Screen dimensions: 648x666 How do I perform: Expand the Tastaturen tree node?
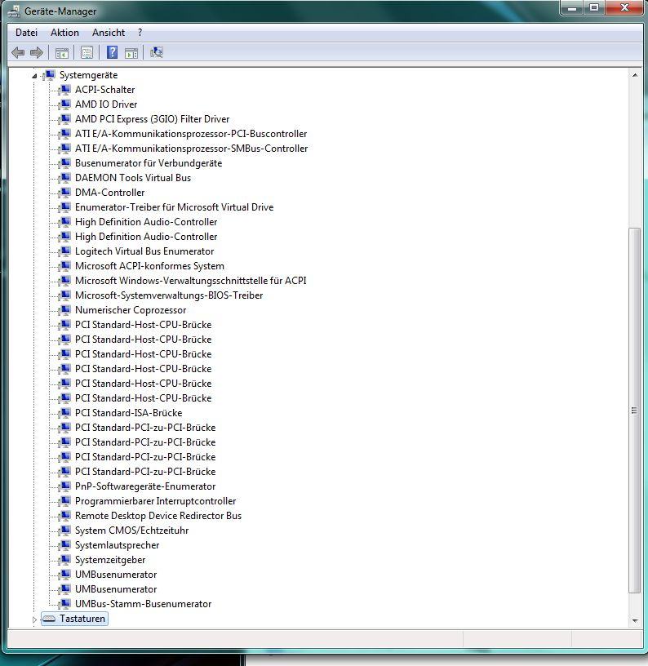(x=34, y=619)
